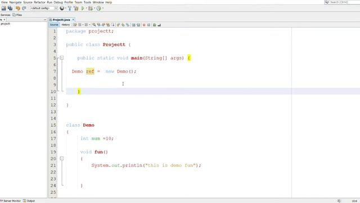
Task: Open the dropdown arrow next to globe icon
Action: pyautogui.click(x=66, y=8)
